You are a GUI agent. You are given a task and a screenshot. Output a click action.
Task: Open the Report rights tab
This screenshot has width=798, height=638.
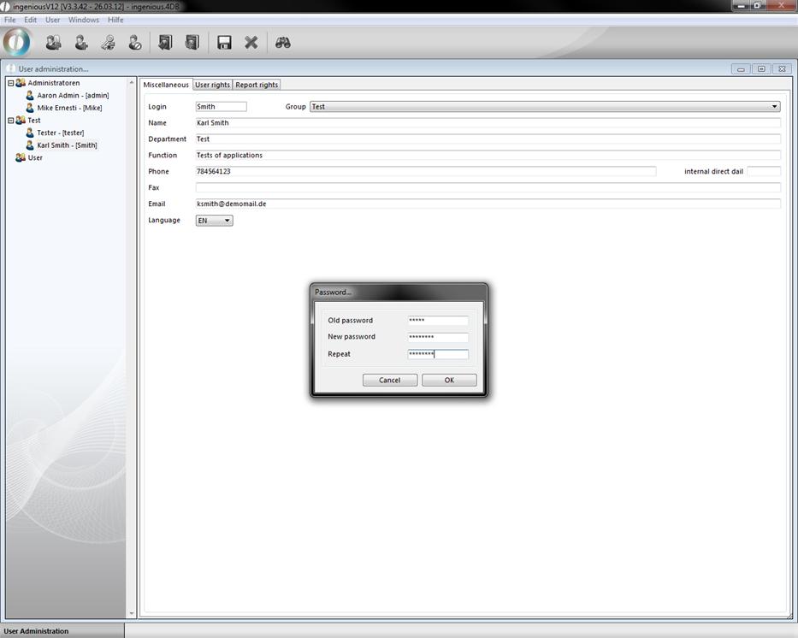(x=257, y=85)
